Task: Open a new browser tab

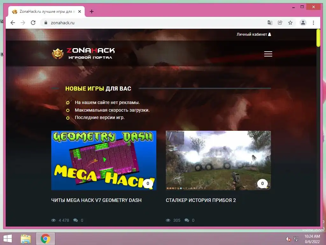Action: coord(92,12)
